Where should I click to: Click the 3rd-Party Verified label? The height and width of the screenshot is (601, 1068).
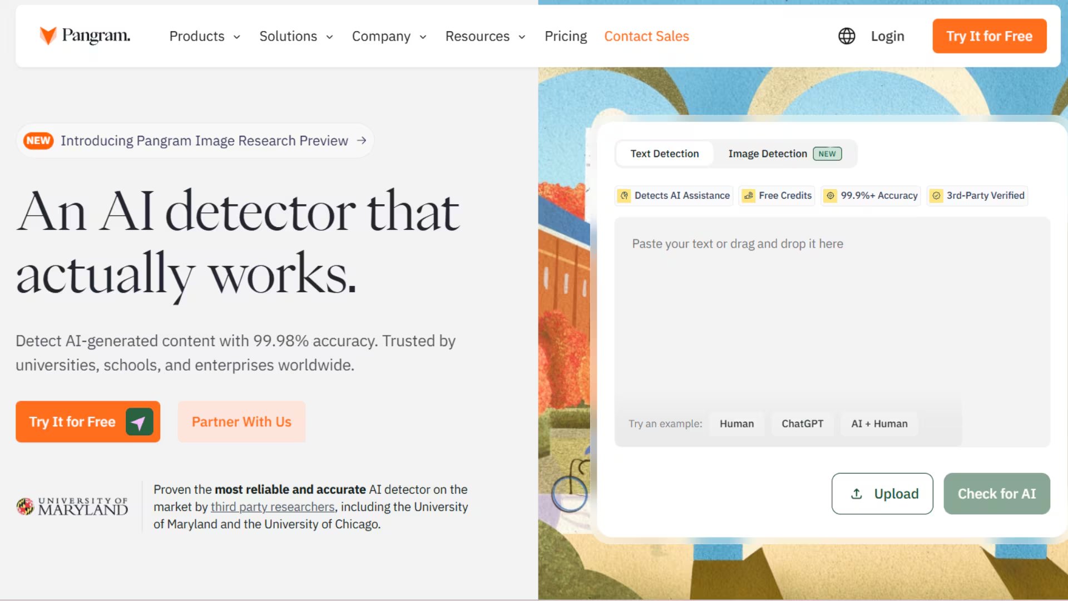coord(985,195)
